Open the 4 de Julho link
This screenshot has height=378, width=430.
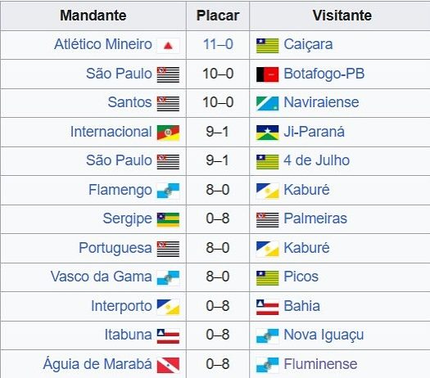[x=316, y=160]
